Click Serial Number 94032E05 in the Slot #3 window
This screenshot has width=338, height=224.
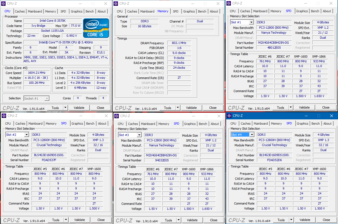tap(162, 160)
